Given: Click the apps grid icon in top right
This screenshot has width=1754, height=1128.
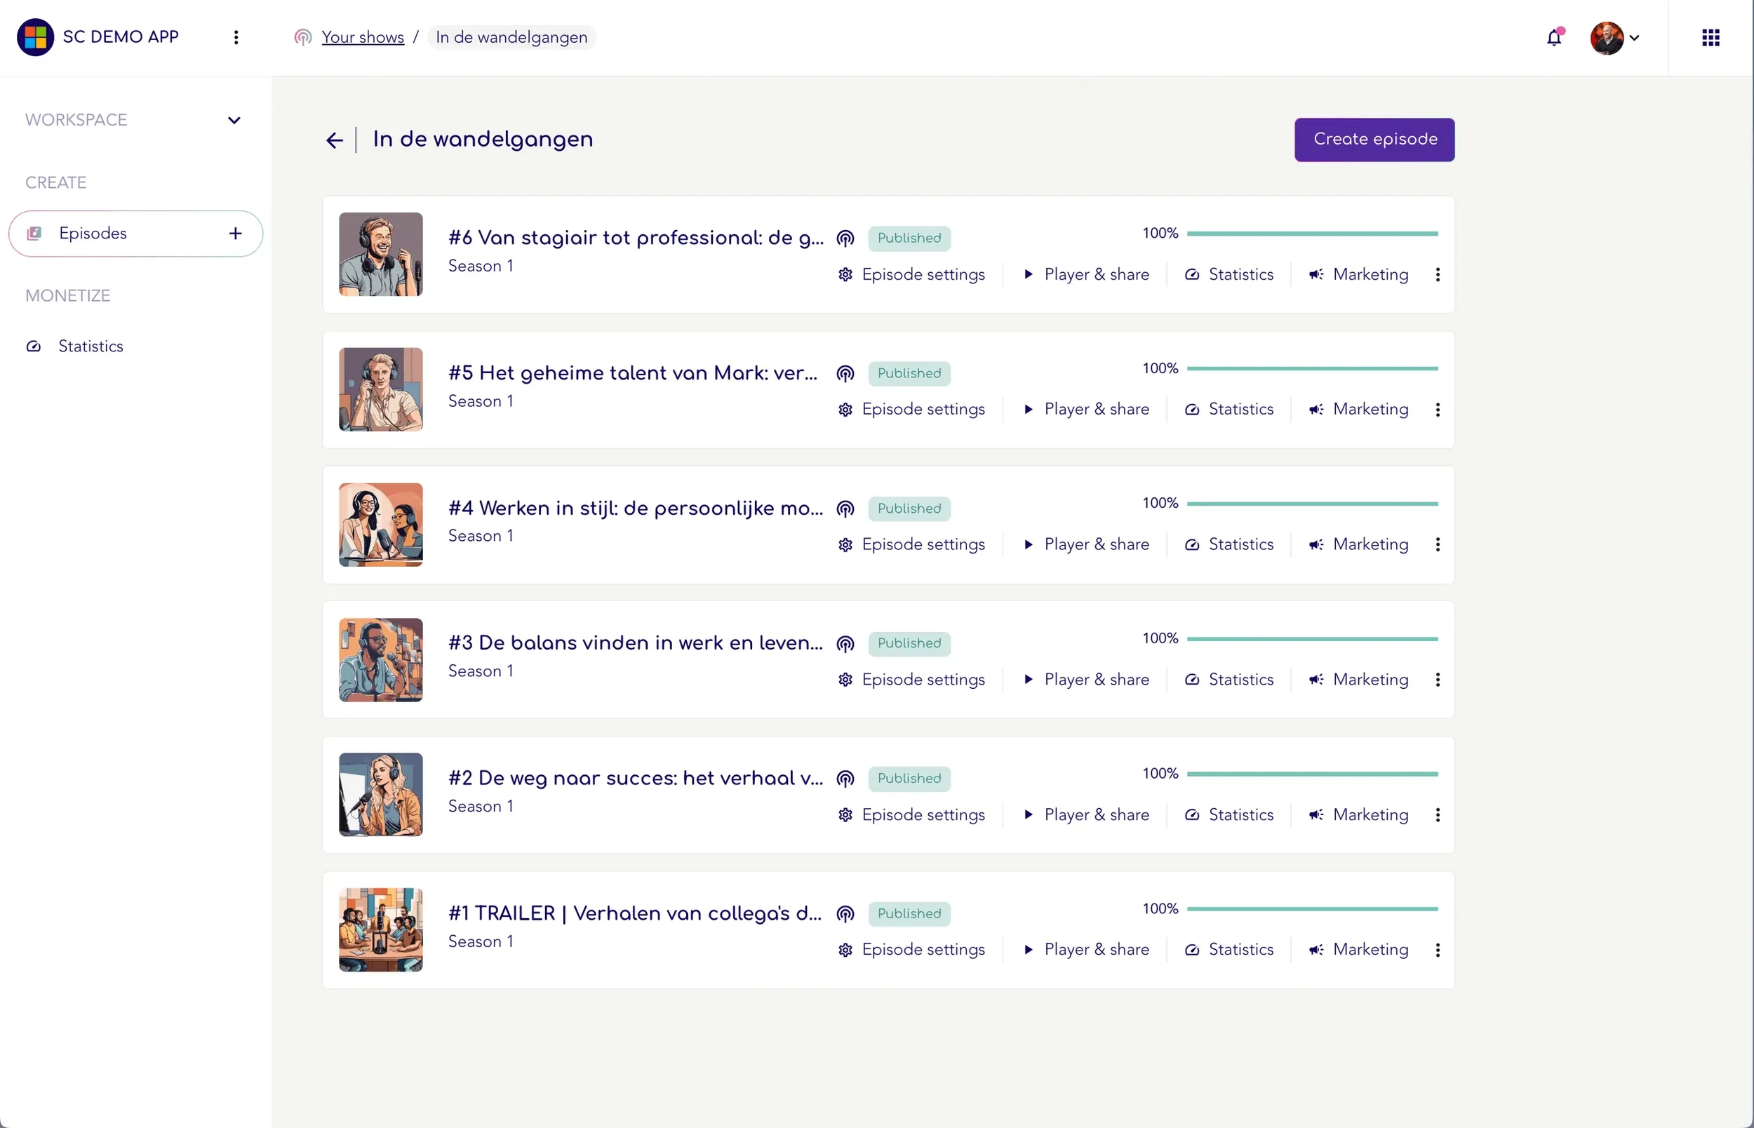Looking at the screenshot, I should pos(1711,36).
